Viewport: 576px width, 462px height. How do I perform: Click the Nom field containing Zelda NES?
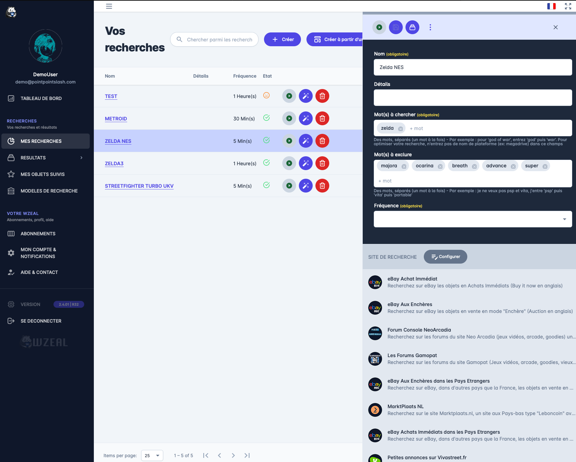pos(473,67)
